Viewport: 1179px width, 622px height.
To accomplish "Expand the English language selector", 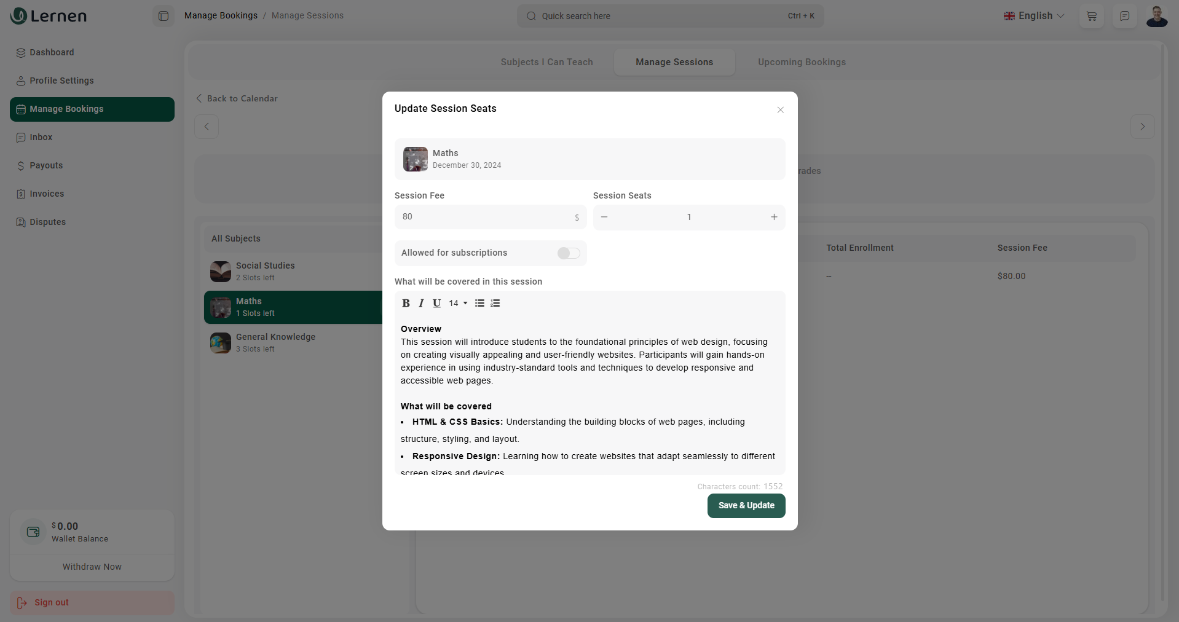I will pos(1034,16).
